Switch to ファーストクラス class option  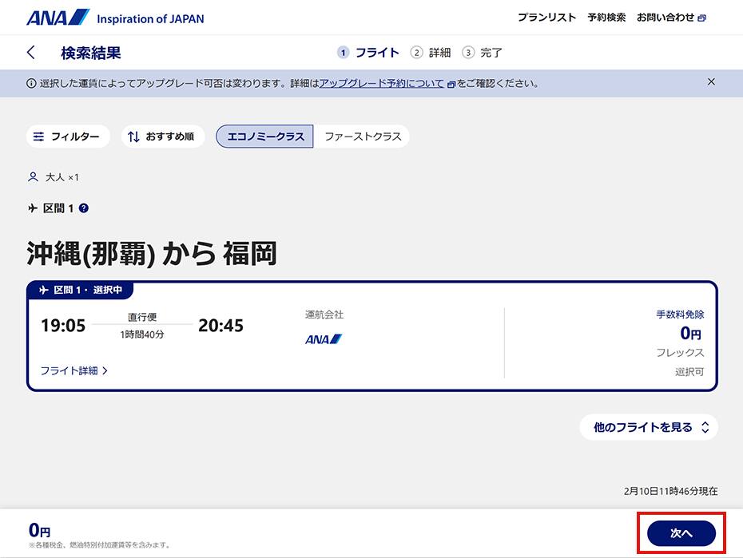tap(361, 137)
